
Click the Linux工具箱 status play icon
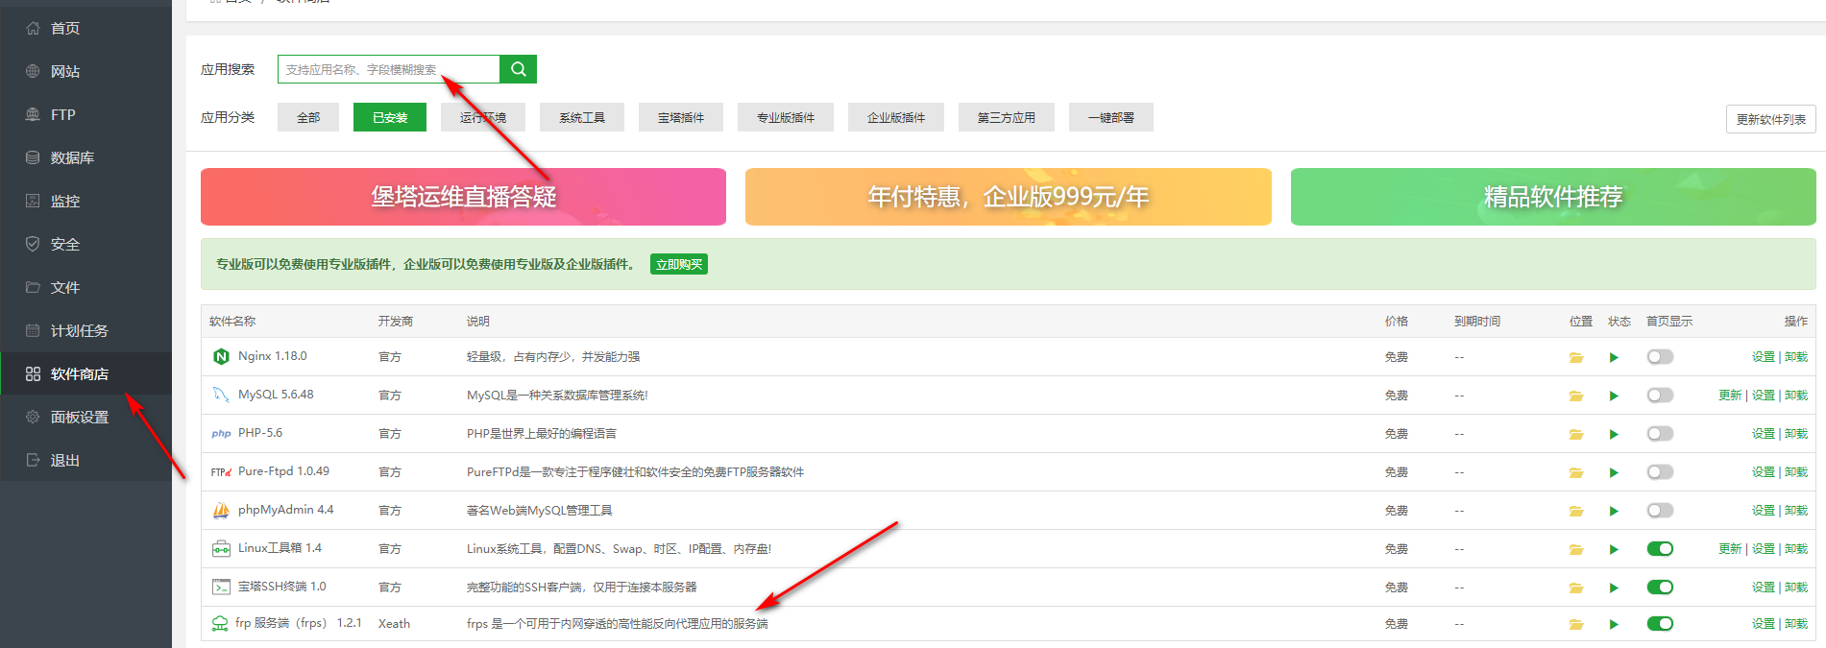[1614, 549]
